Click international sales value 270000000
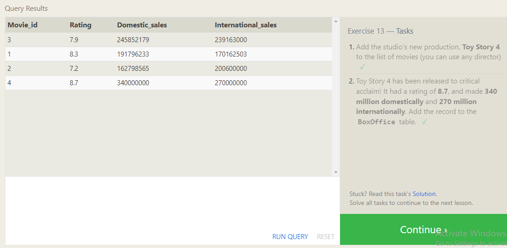Image resolution: width=507 pixels, height=248 pixels. pyautogui.click(x=231, y=83)
